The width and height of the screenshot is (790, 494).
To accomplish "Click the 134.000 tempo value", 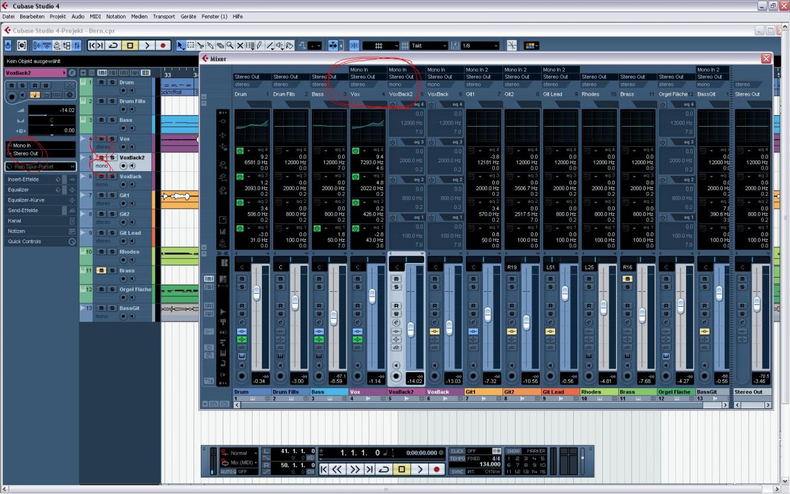I will point(490,464).
